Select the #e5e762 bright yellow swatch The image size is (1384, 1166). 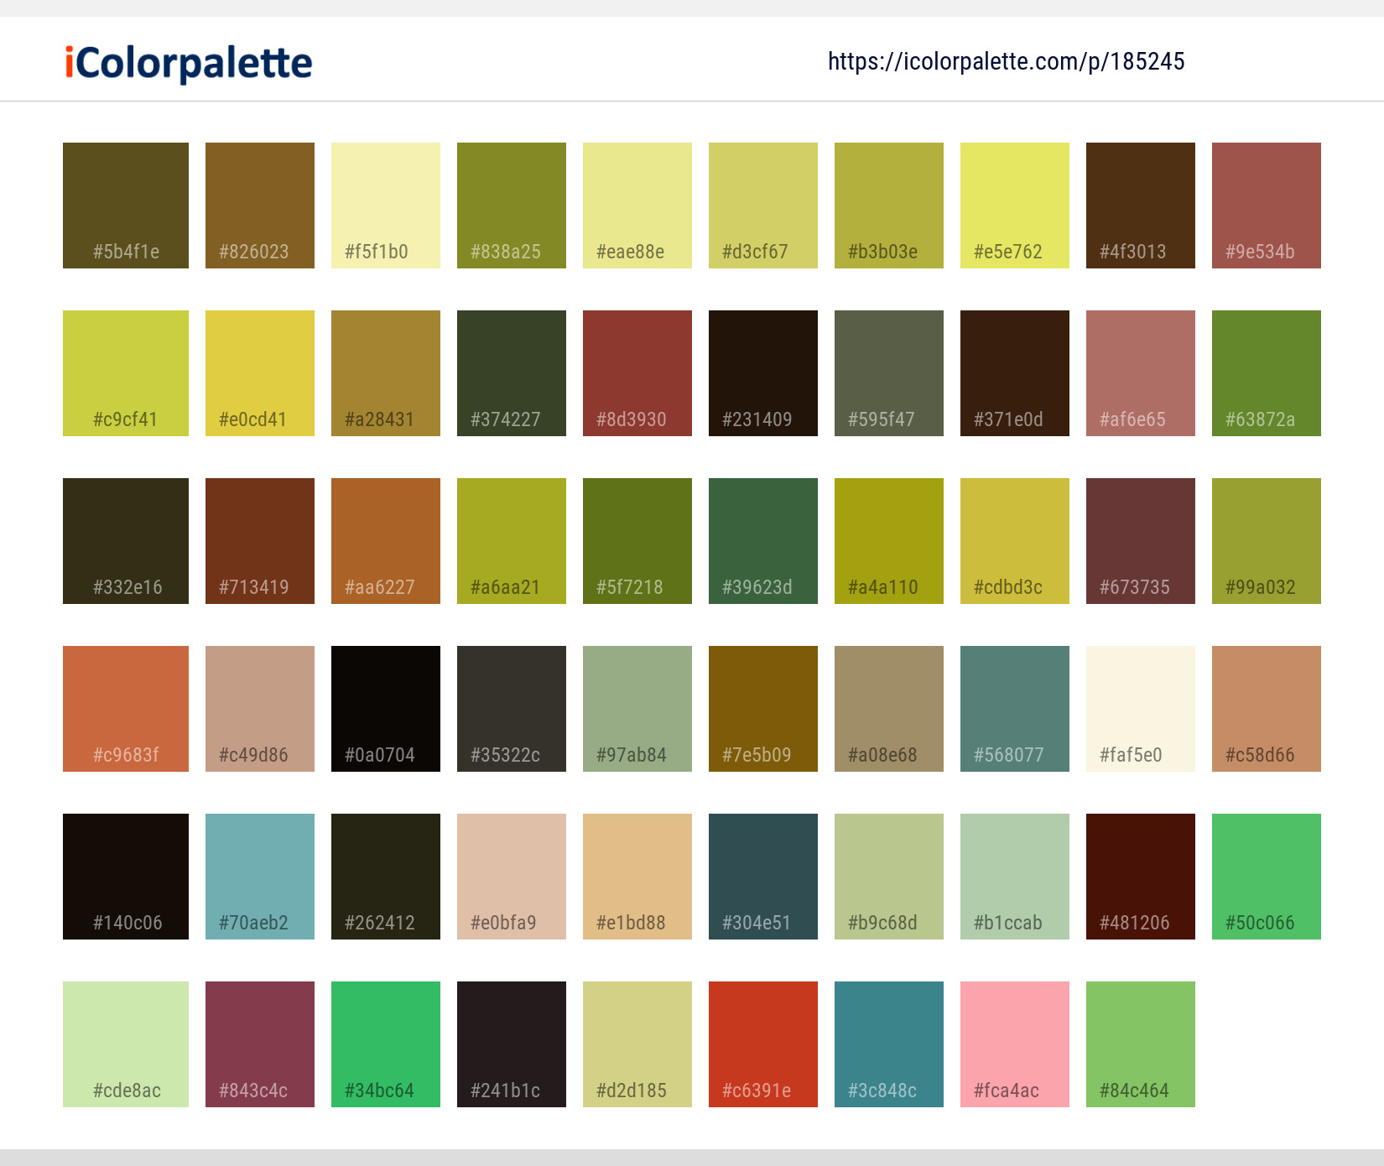point(1015,206)
